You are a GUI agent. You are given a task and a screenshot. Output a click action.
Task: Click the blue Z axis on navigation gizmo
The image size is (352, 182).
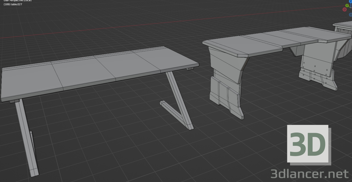coord(351,1)
